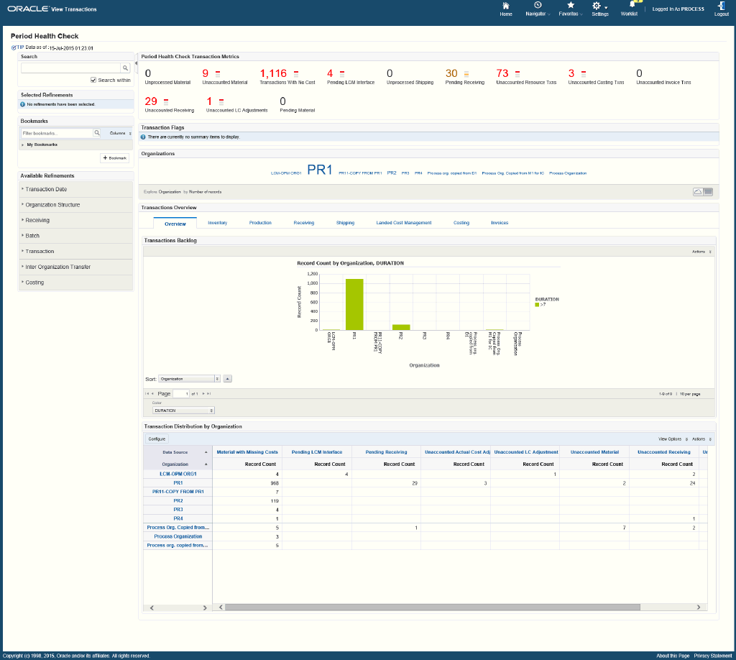Click the Configure button

coord(157,439)
